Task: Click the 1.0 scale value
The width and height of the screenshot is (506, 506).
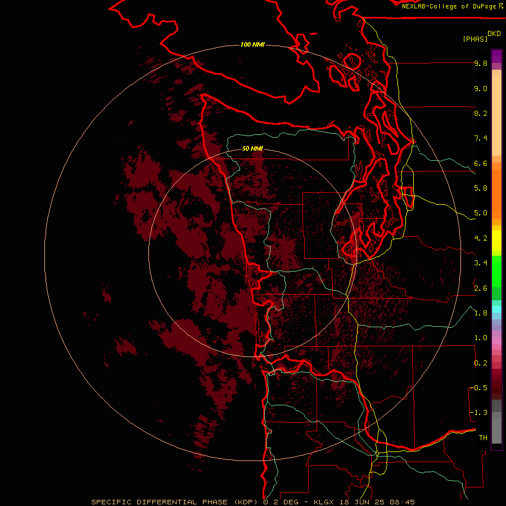Action: point(481,338)
